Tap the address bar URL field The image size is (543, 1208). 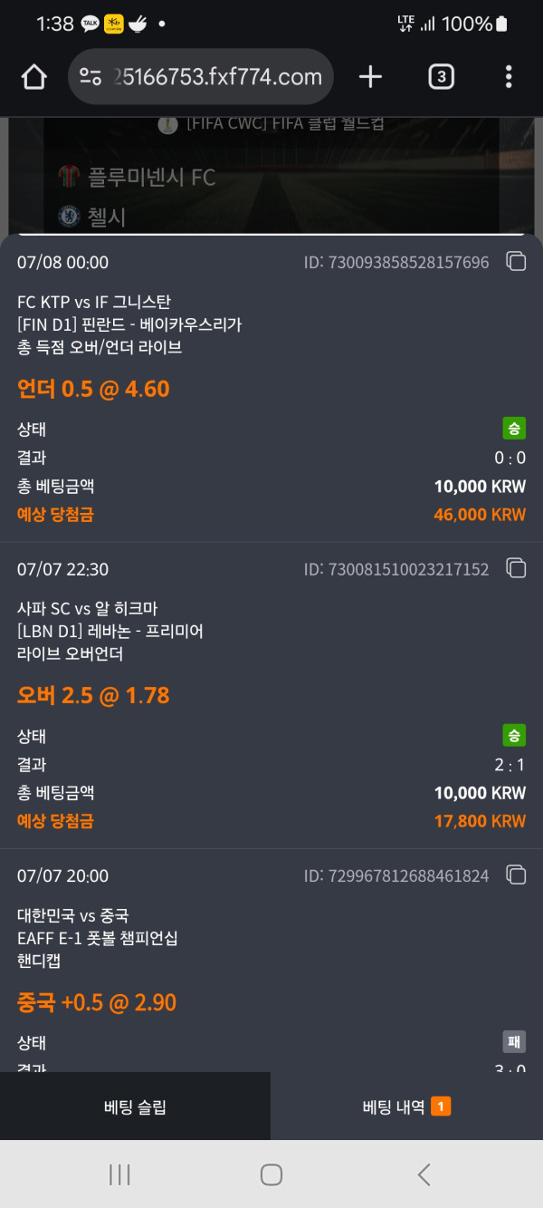pyautogui.click(x=217, y=77)
